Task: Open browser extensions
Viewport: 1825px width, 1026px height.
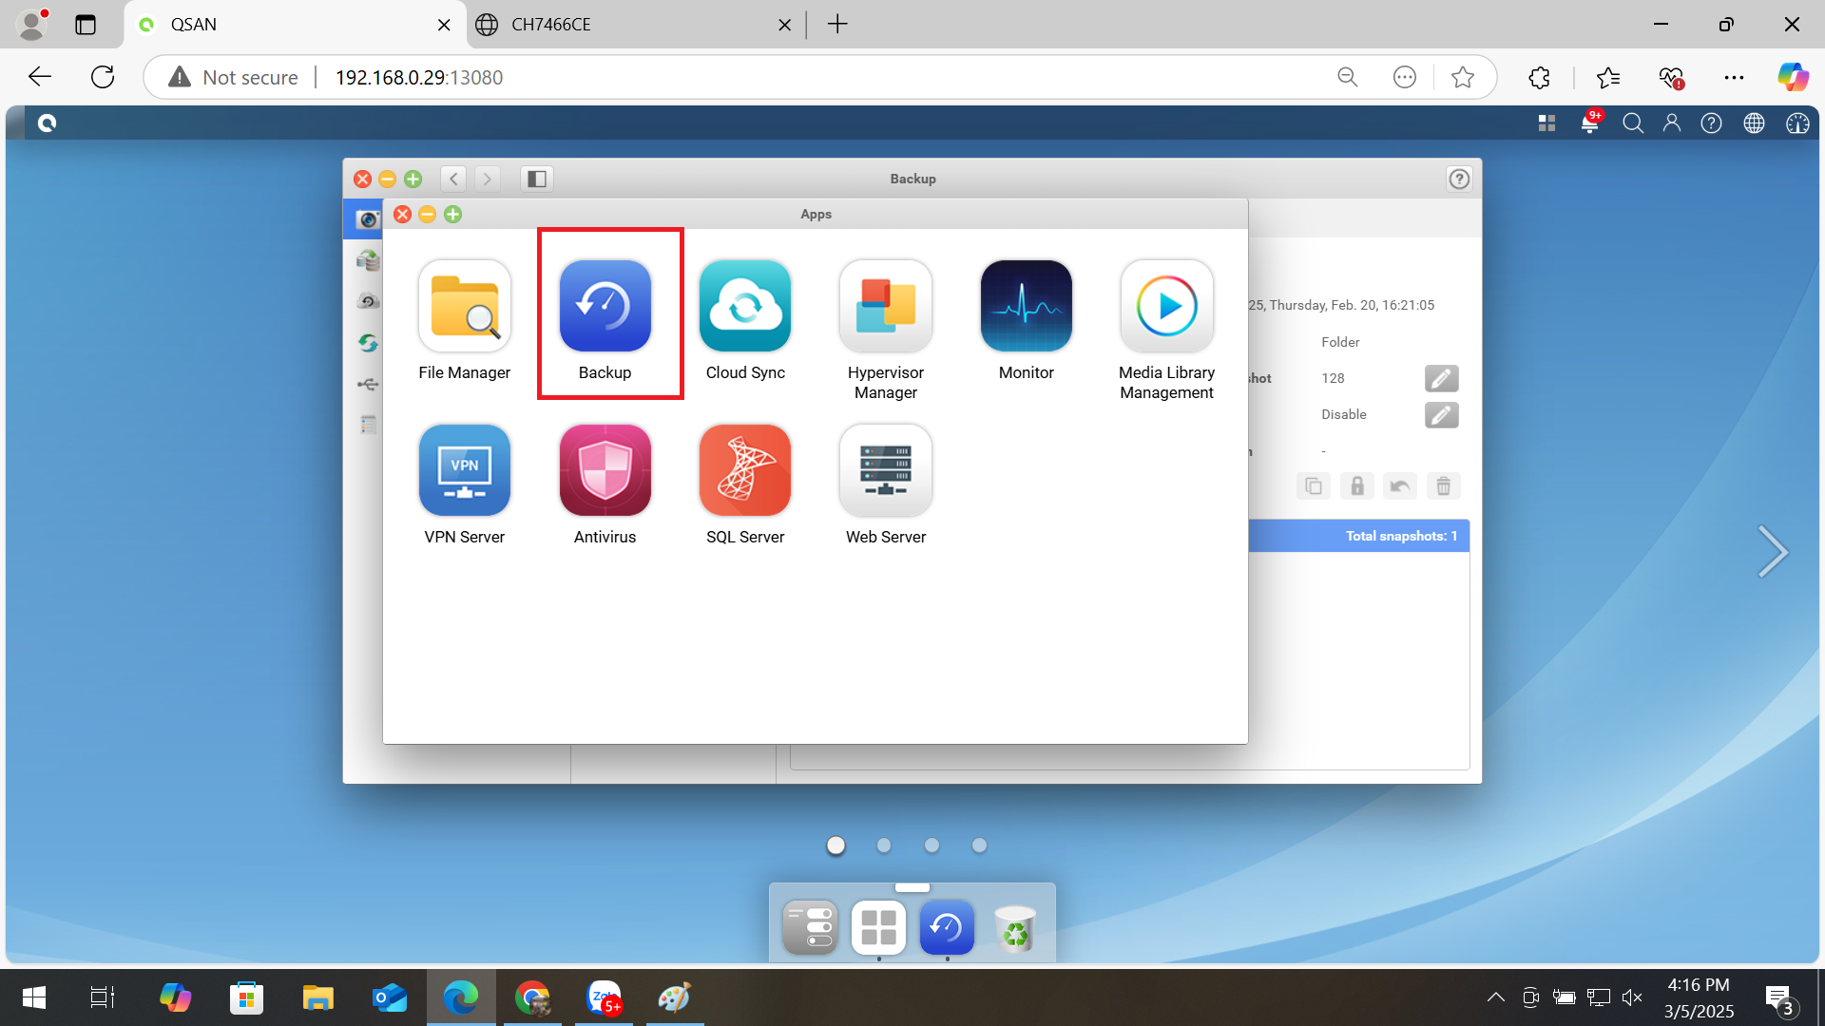Action: pyautogui.click(x=1539, y=77)
